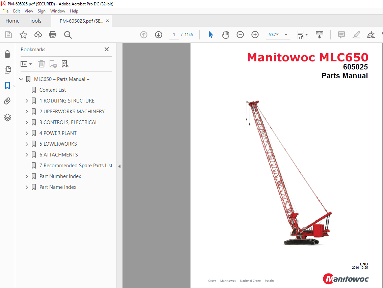Select the highlight text tool
The image size is (383, 288).
356,35
